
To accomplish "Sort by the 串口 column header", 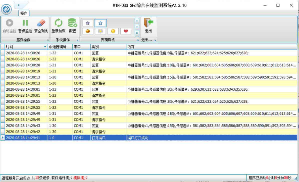I will tap(81, 47).
